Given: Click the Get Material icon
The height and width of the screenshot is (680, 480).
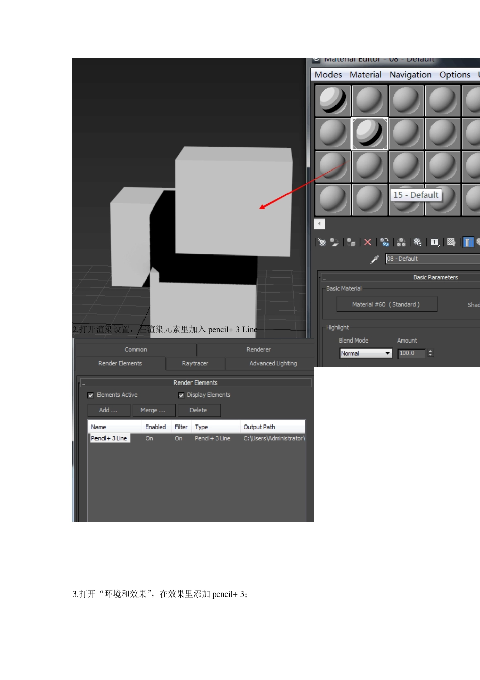Looking at the screenshot, I should click(321, 242).
